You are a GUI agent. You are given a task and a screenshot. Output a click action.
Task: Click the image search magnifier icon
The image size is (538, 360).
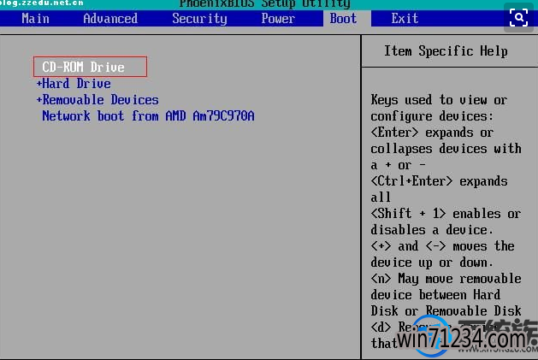click(x=519, y=17)
